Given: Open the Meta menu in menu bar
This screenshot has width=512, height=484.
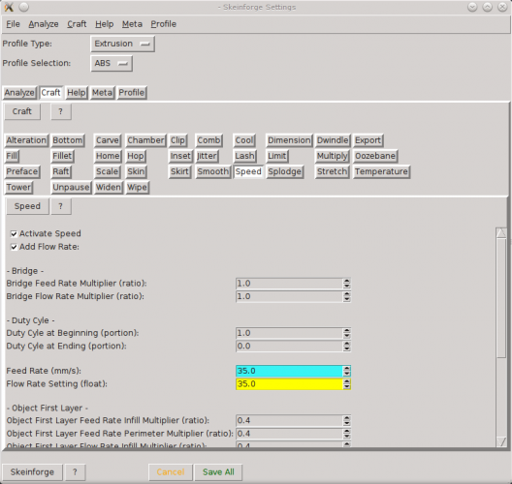Looking at the screenshot, I should (x=132, y=24).
